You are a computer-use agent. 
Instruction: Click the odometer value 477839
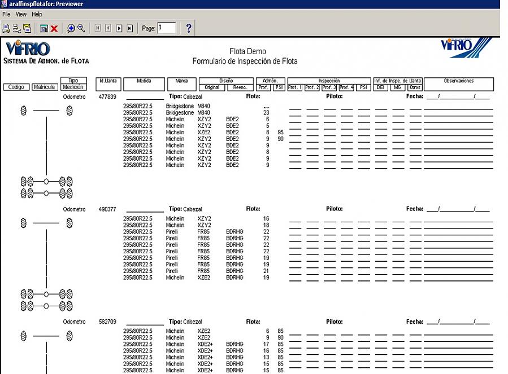[x=107, y=96]
